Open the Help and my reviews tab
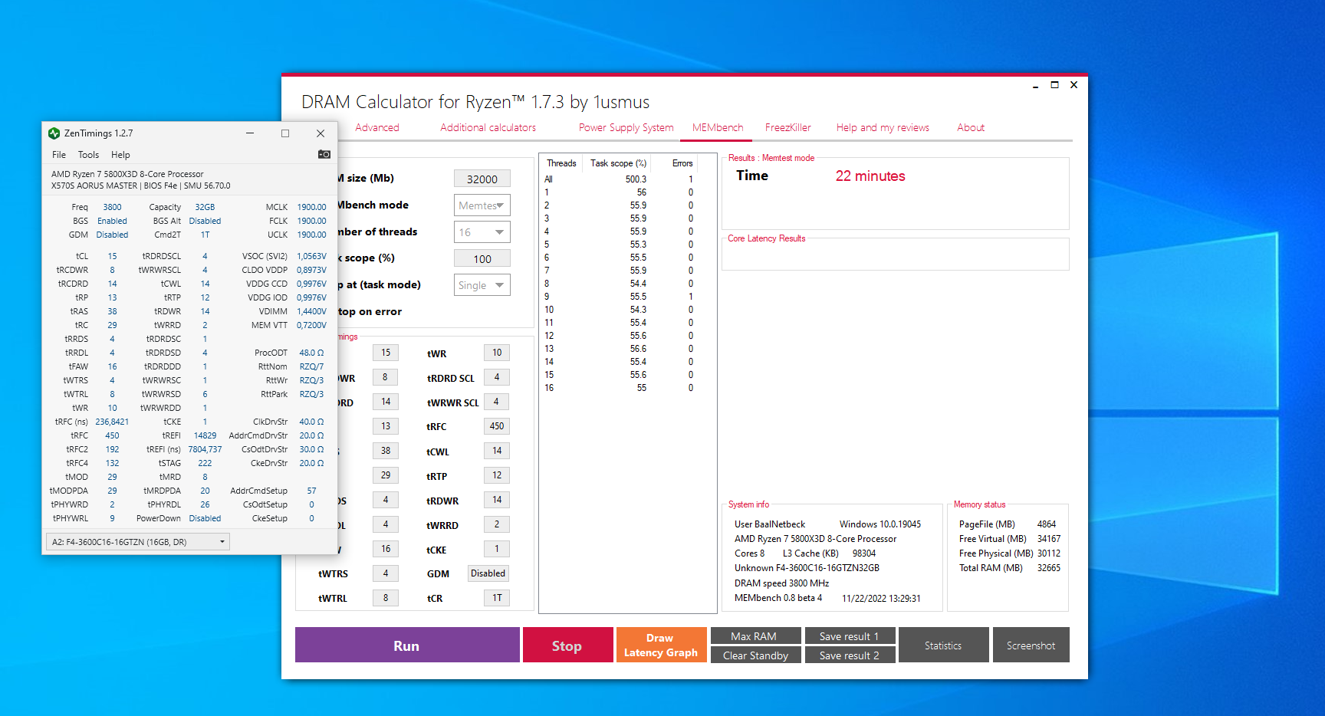The width and height of the screenshot is (1325, 716). [883, 128]
